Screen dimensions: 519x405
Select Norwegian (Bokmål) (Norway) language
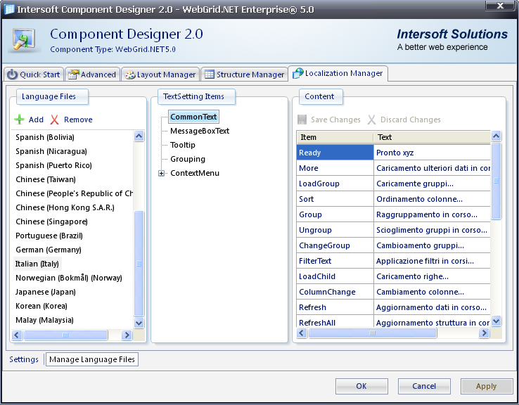pos(69,278)
